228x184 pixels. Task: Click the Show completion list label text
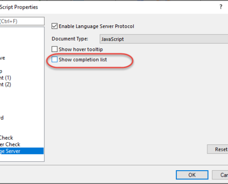pos(83,59)
